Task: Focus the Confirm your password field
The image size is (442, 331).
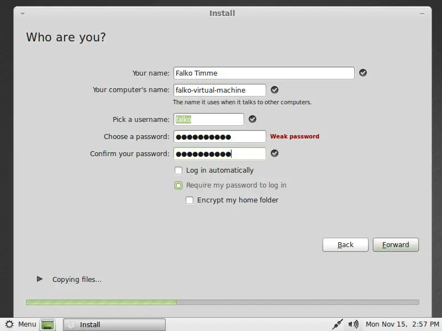Action: 219,154
